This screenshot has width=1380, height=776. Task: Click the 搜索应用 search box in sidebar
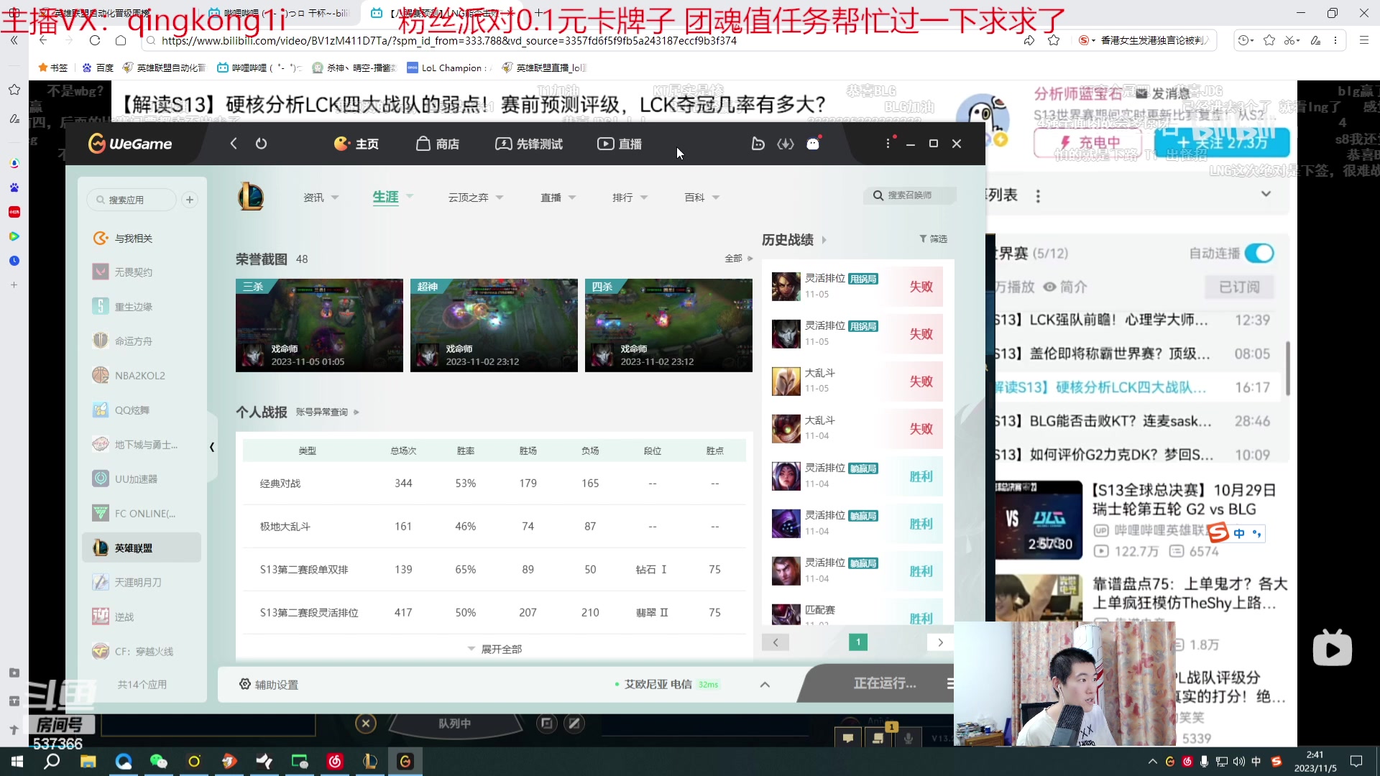(132, 200)
